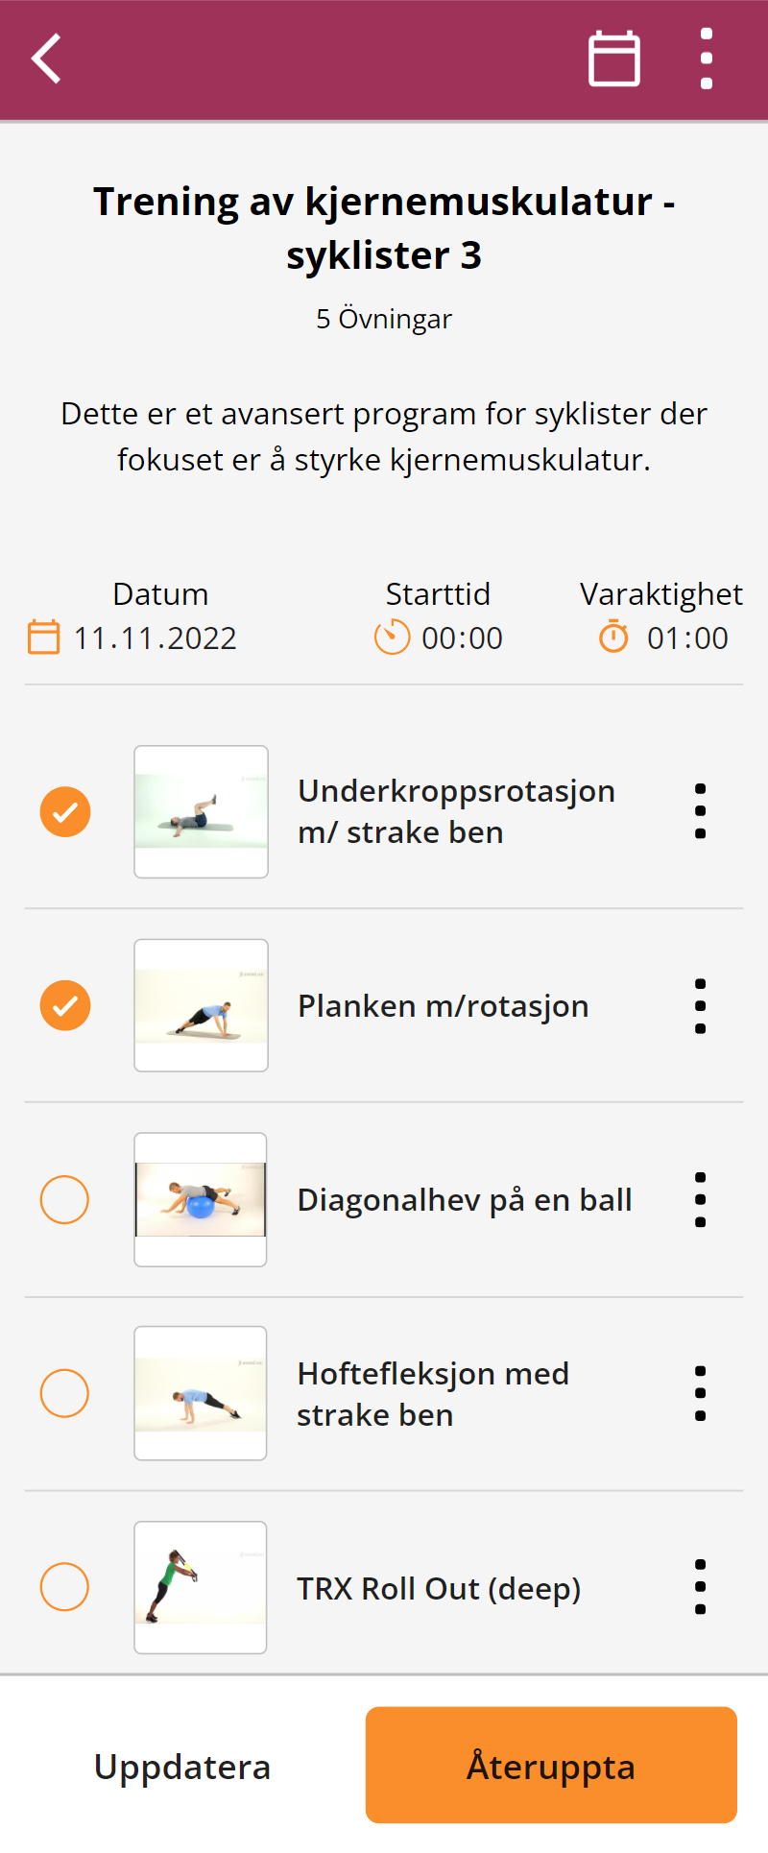
Task: Tap the orange Återuppta button
Action: click(551, 1765)
